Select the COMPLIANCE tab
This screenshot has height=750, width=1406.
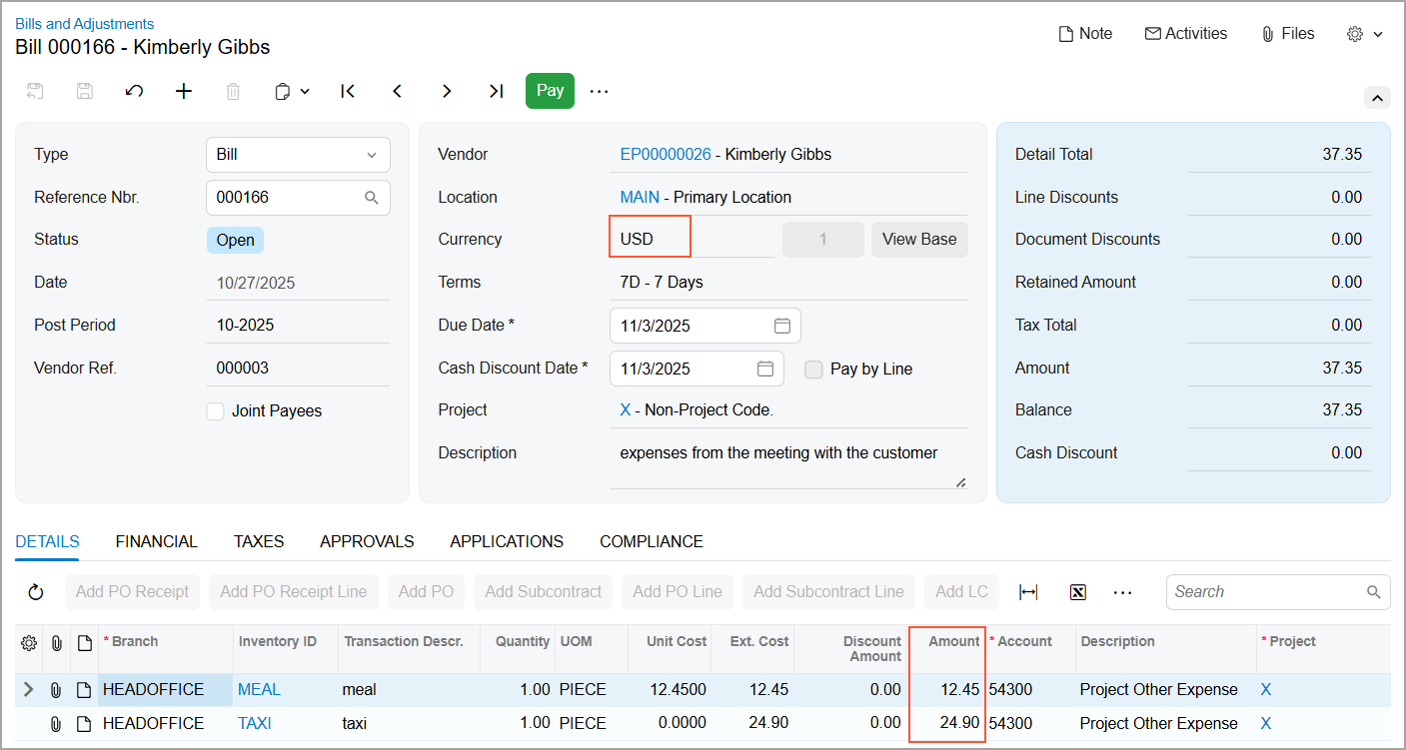pos(652,541)
